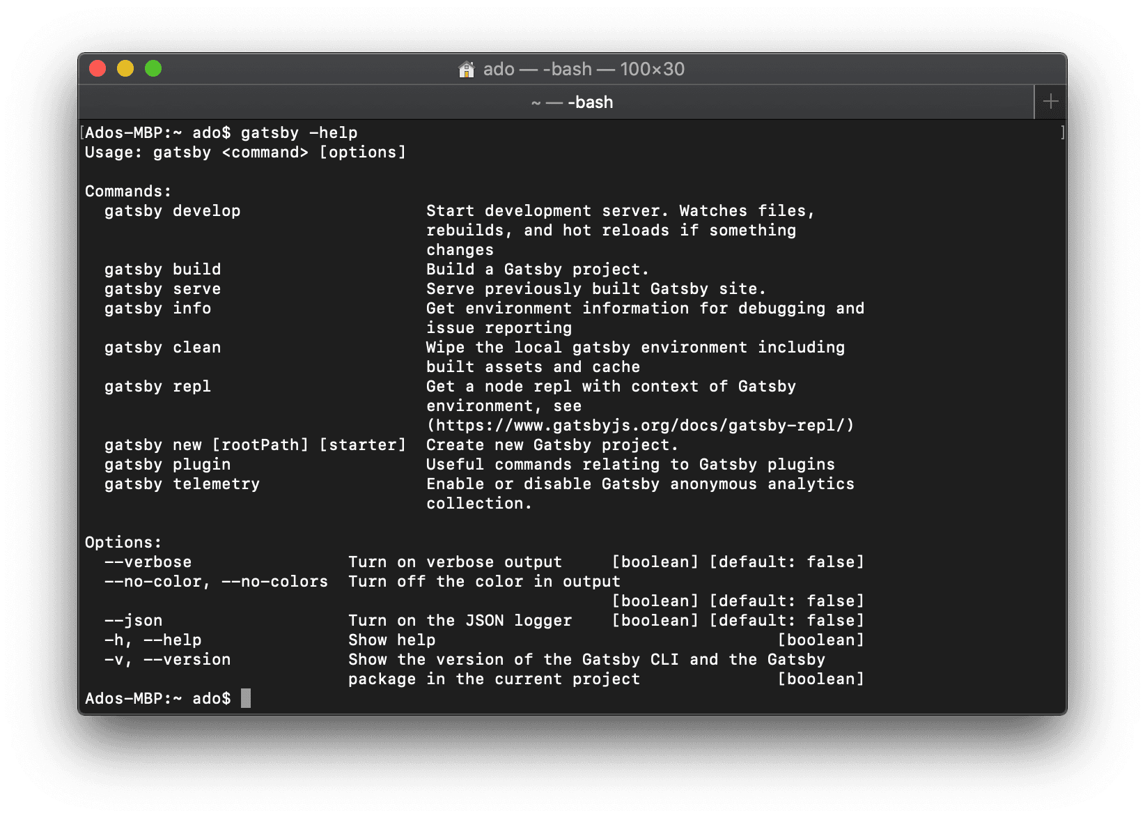Click the 'gatsby plugin' command entry
The width and height of the screenshot is (1145, 818).
[x=167, y=464]
